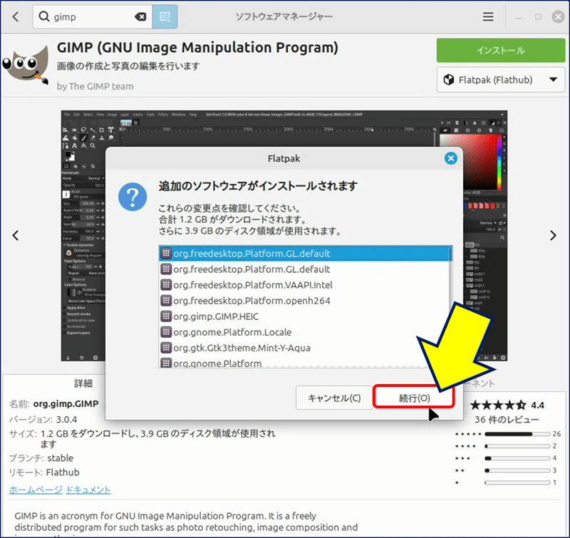Image resolution: width=570 pixels, height=538 pixels.
Task: Click the by The GIMP team text
Action: [95, 86]
